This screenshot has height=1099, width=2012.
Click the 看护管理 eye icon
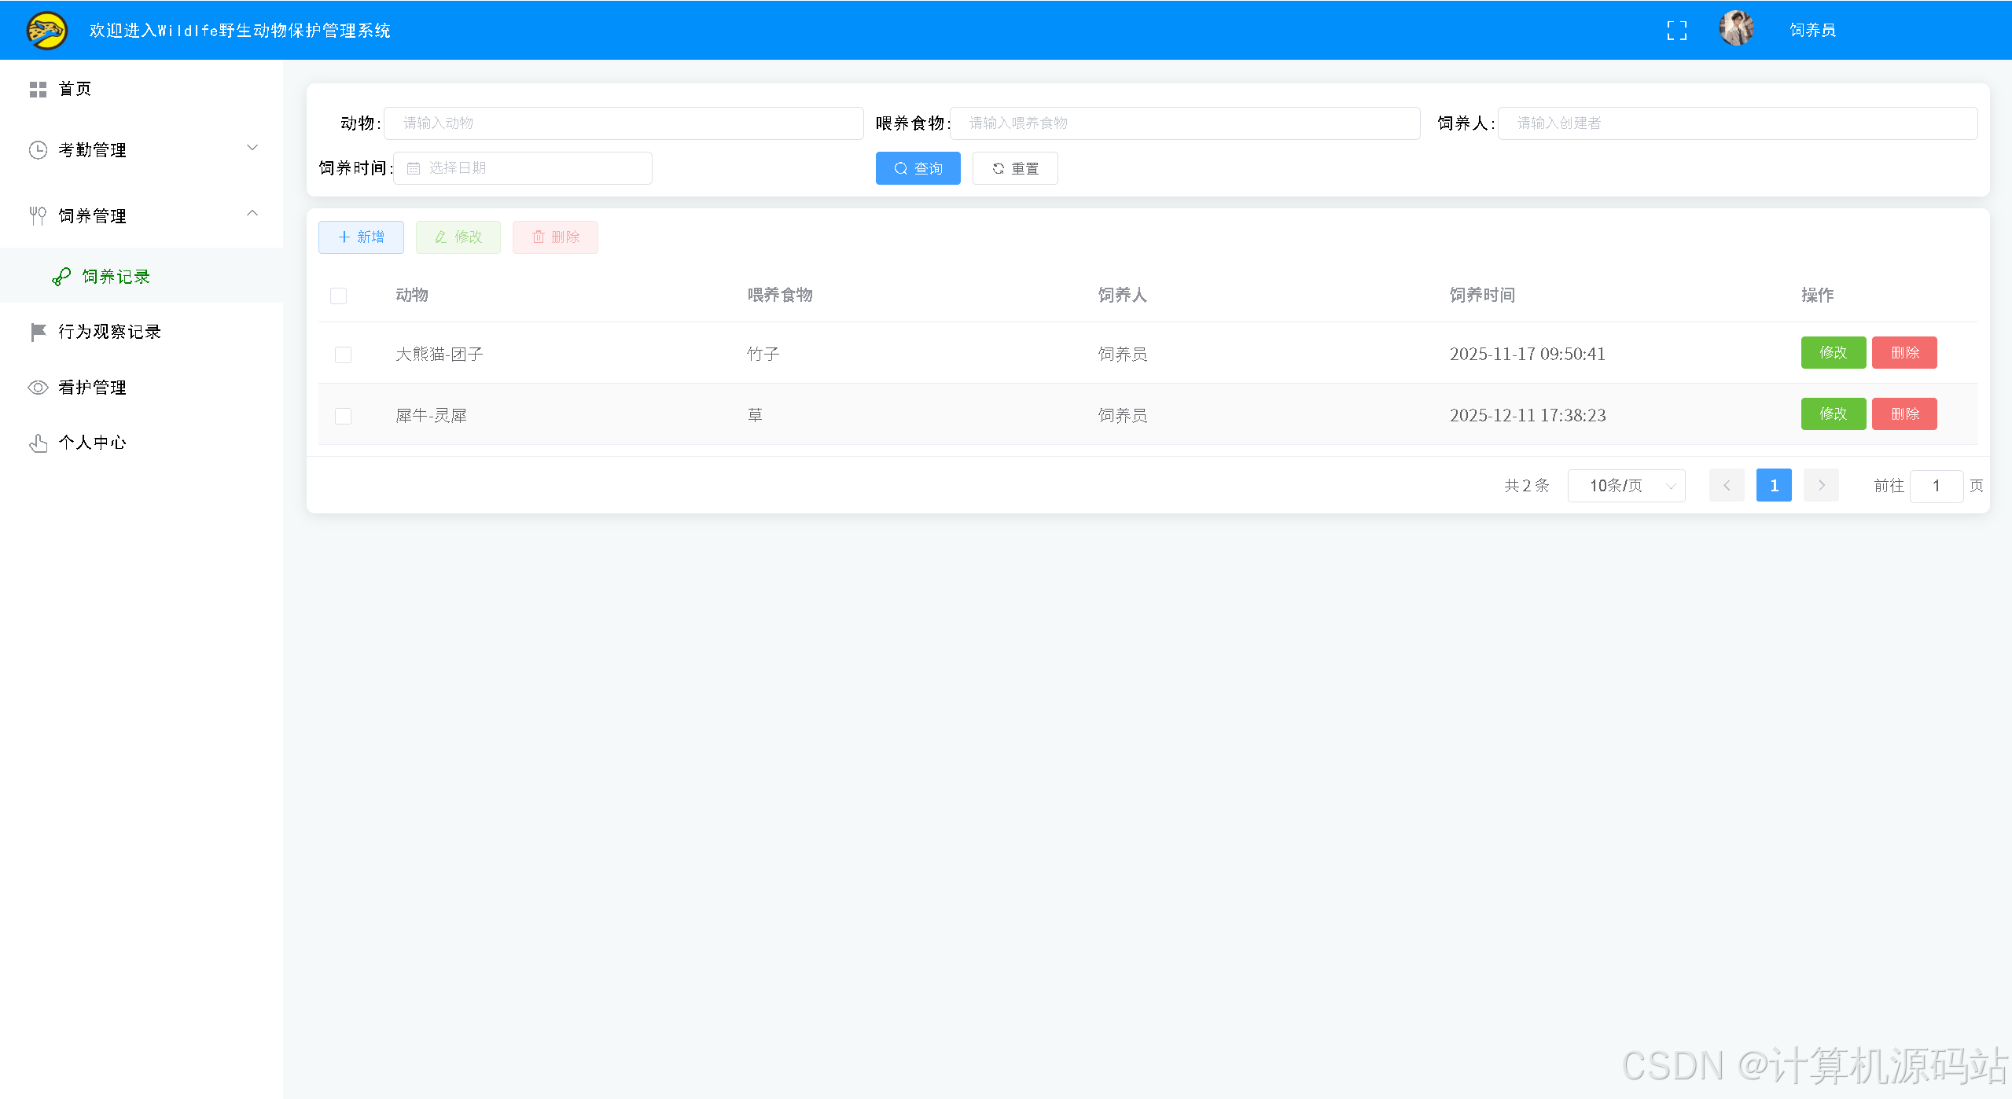pyautogui.click(x=38, y=388)
